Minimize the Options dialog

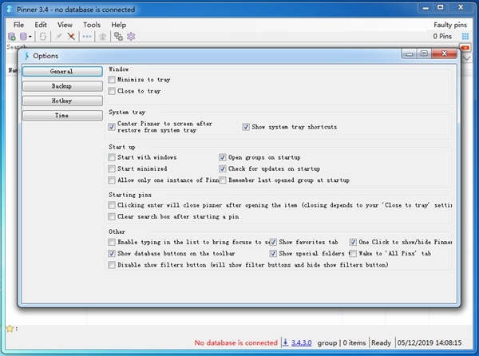click(410, 53)
